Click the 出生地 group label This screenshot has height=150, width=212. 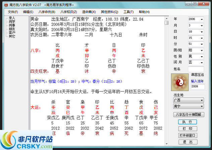(x=178, y=95)
